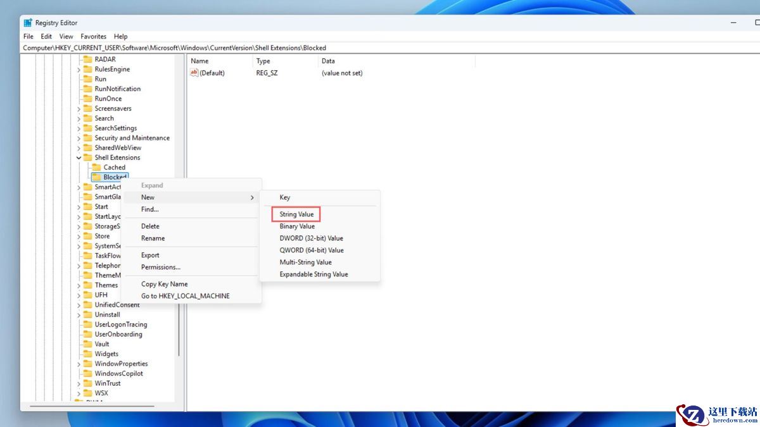
Task: Click the Vault folder icon
Action: click(x=88, y=344)
